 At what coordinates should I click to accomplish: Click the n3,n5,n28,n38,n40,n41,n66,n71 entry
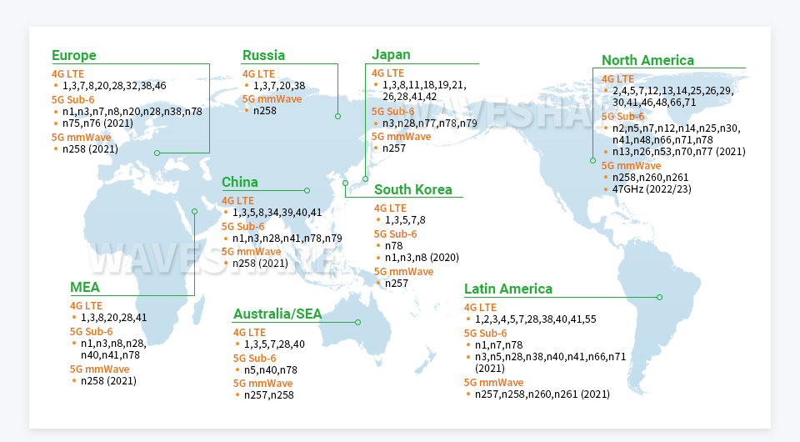point(550,357)
